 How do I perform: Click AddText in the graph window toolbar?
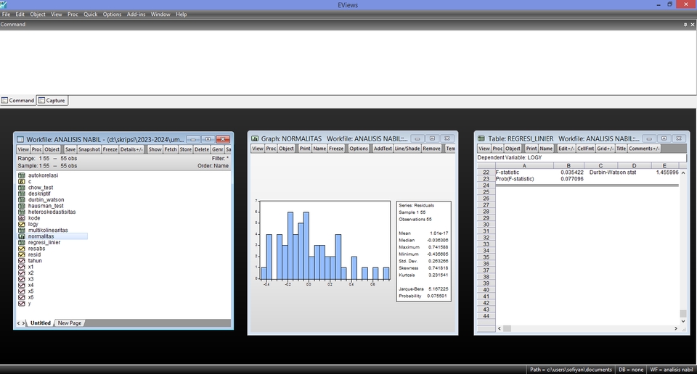383,149
